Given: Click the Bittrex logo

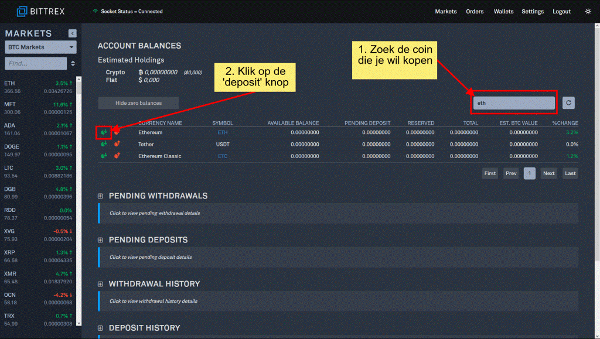Looking at the screenshot, I should (40, 12).
